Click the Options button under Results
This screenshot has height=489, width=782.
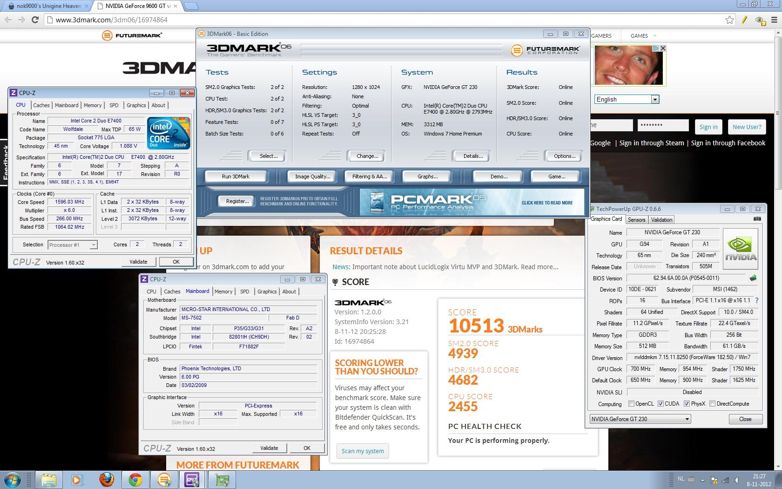[565, 156]
